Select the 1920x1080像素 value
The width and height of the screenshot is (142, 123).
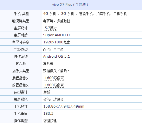click(57, 42)
